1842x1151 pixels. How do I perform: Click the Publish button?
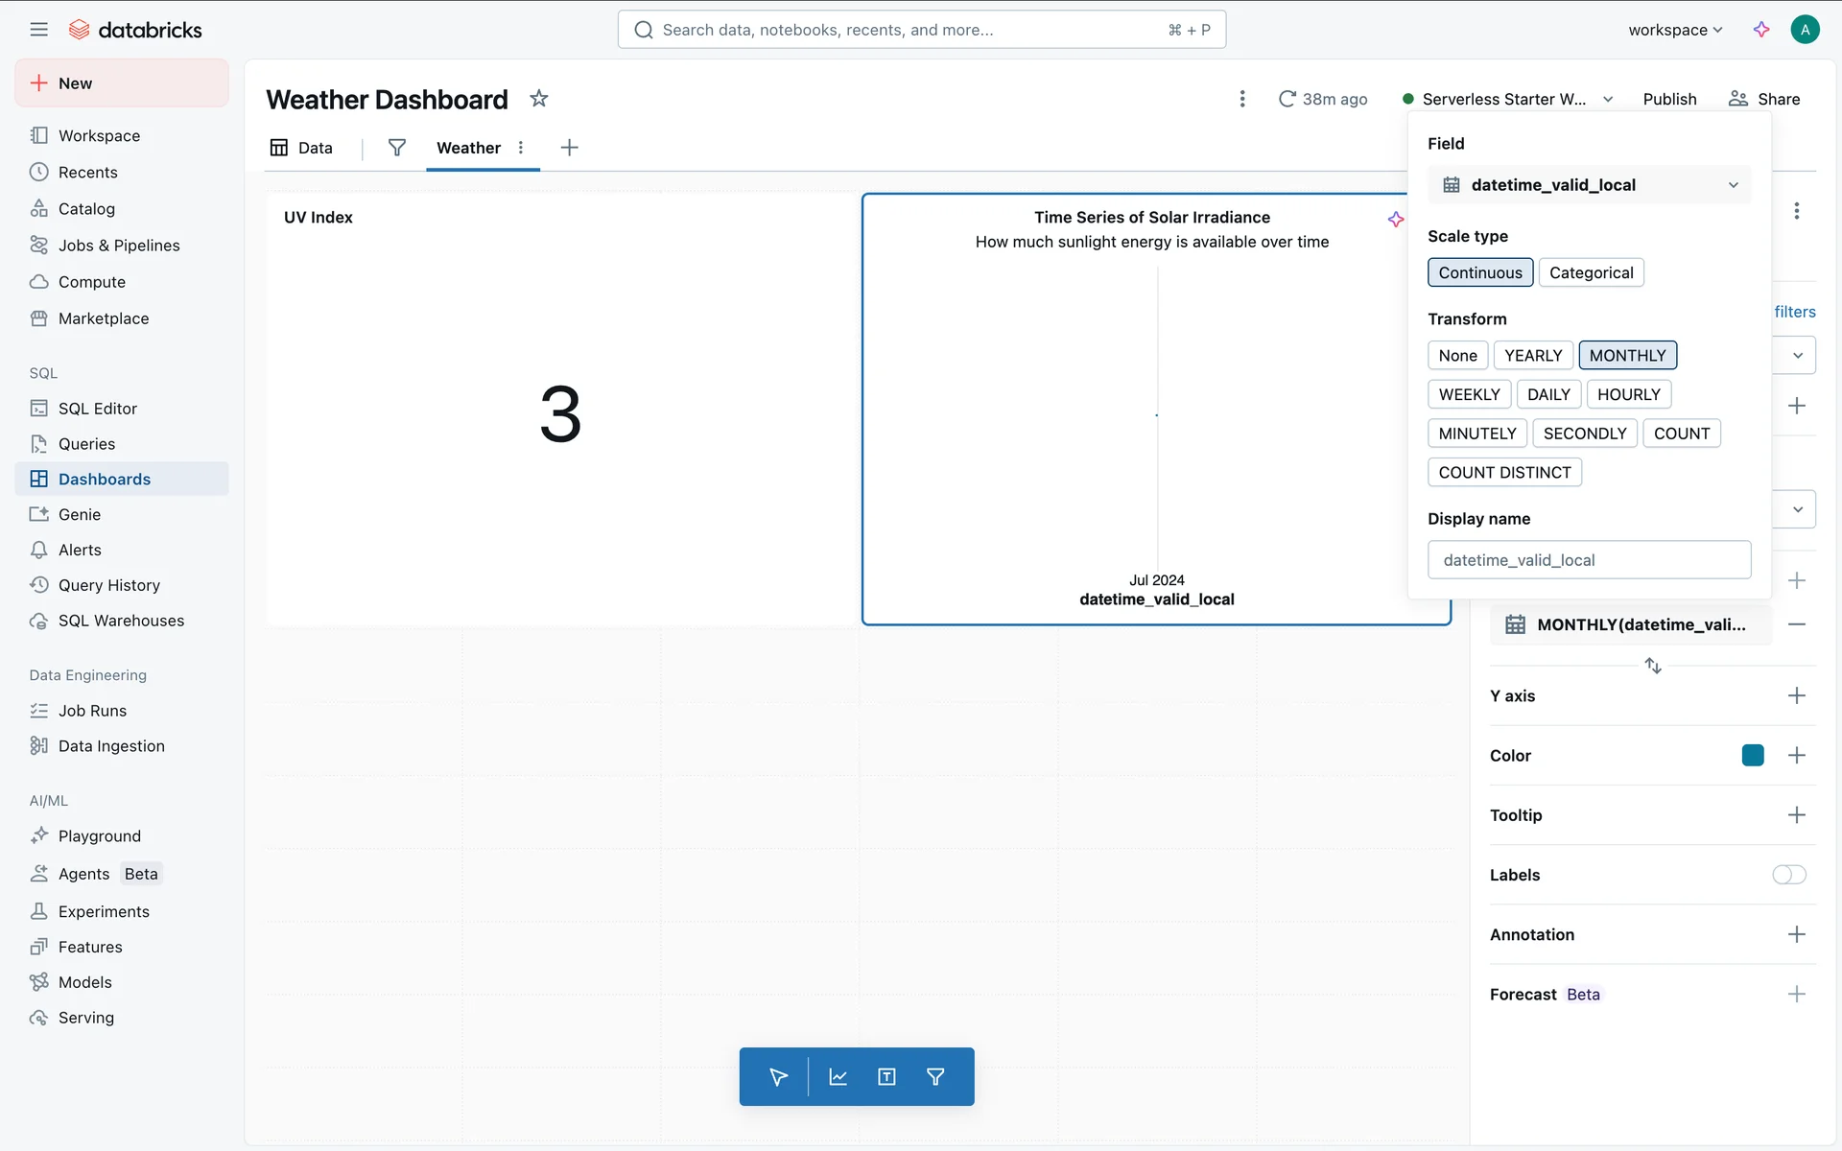(x=1669, y=99)
